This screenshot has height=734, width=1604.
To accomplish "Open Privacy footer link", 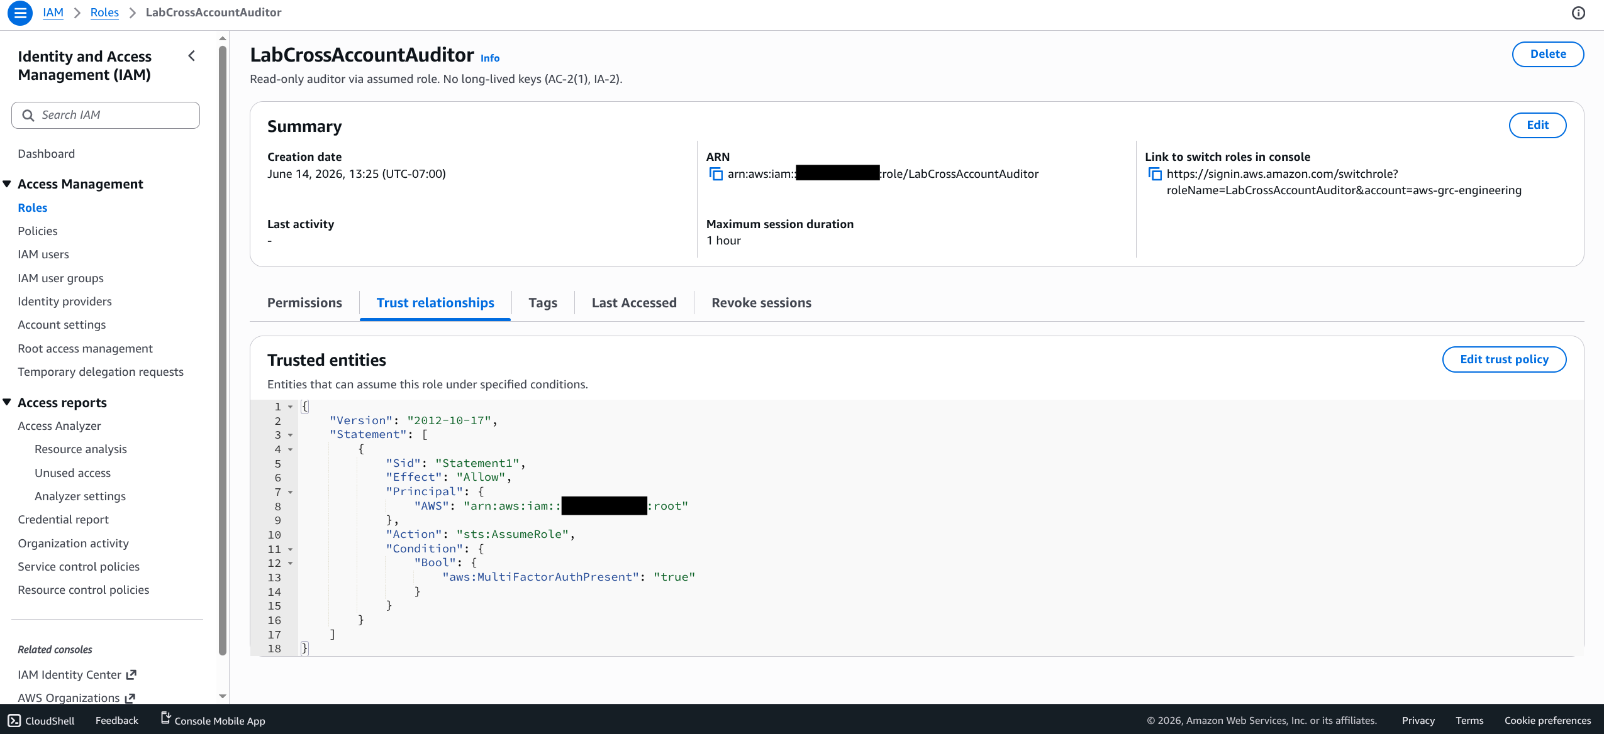I will (x=1418, y=721).
